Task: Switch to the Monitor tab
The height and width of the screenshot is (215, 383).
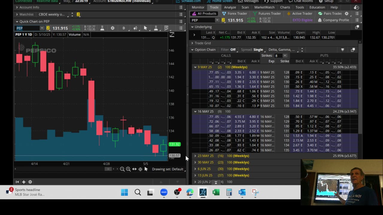Action: point(198,7)
